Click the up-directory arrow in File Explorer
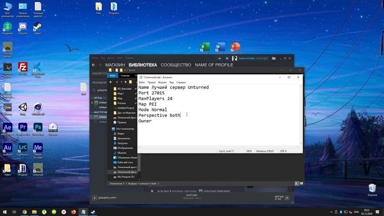The width and height of the screenshot is (384, 216). coord(125,82)
